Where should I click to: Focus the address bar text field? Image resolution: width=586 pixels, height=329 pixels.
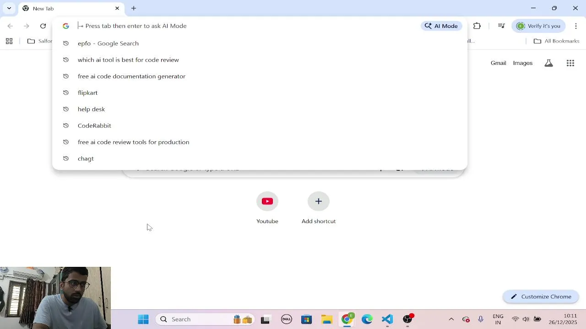[x=247, y=26]
